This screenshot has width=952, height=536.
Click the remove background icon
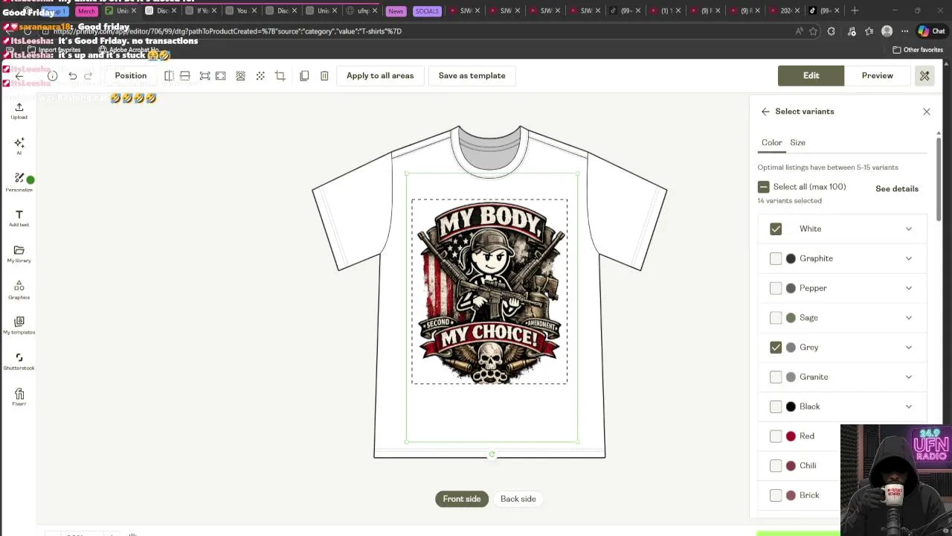241,76
